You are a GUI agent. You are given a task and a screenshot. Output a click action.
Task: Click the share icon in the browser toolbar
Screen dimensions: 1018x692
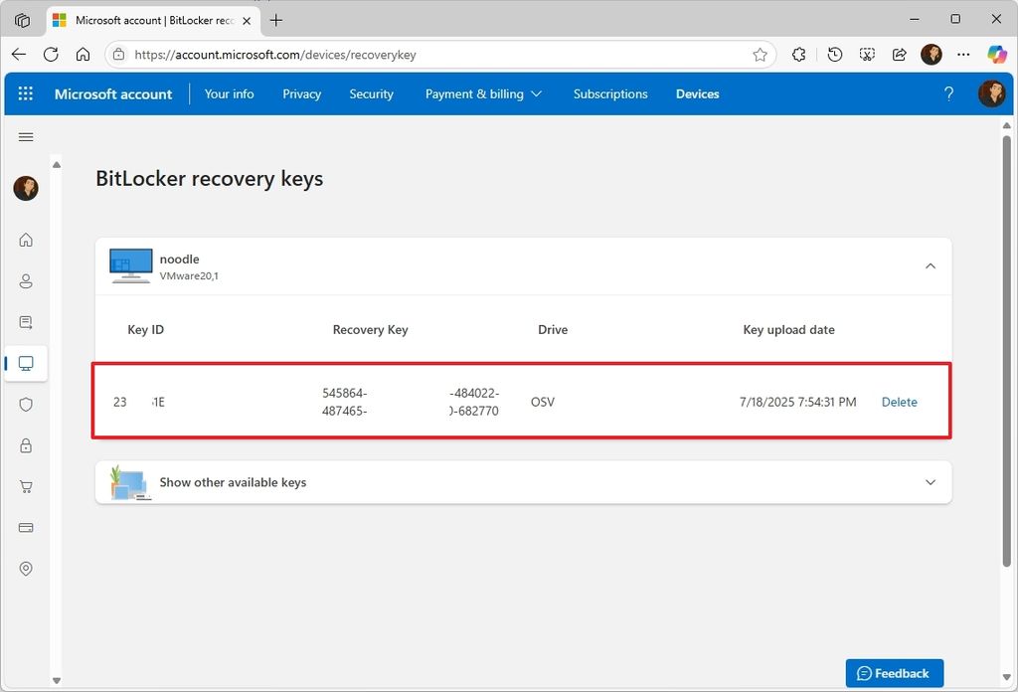[x=899, y=55]
